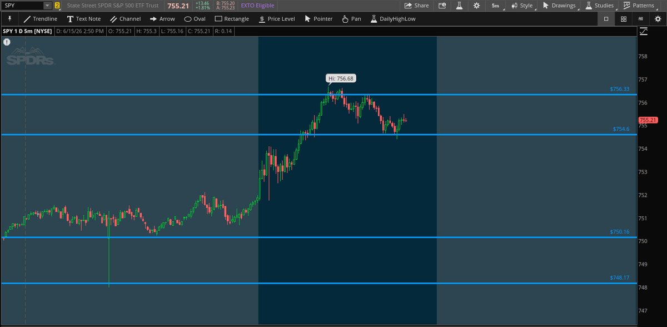Image resolution: width=667 pixels, height=327 pixels.
Task: Switch to grid chart layout
Action: (624, 19)
